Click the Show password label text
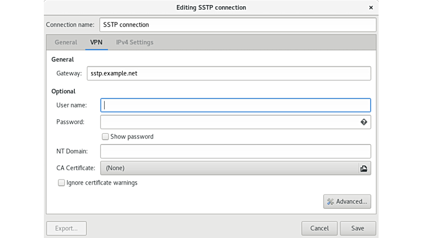Screen dimensions: 423x238 coord(132,137)
